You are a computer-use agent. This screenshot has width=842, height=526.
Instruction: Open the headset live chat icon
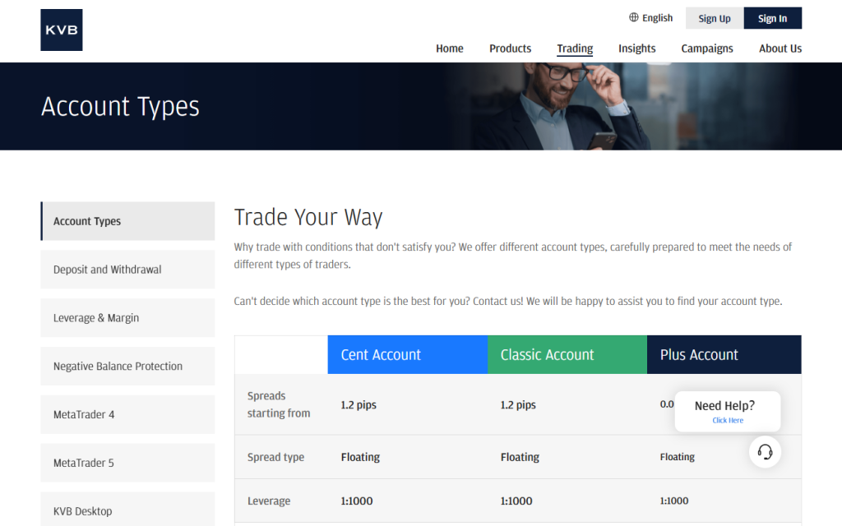[x=765, y=452]
